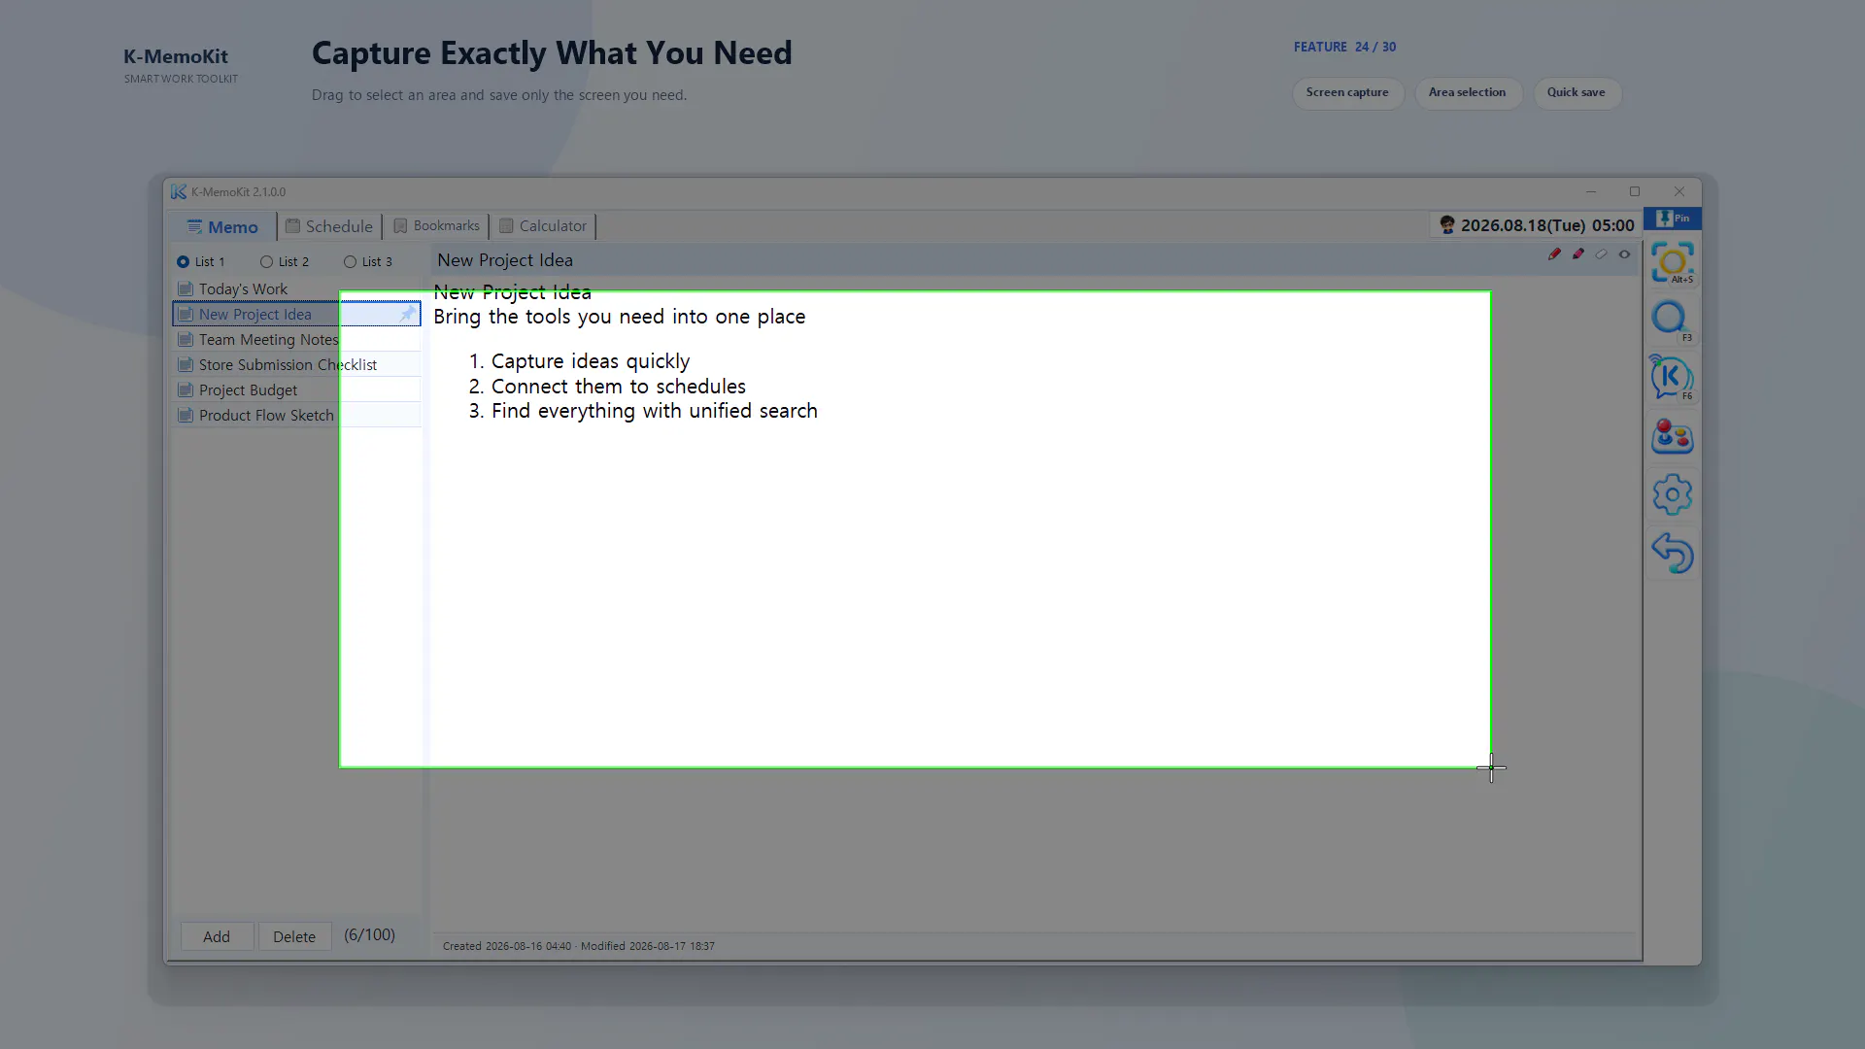This screenshot has width=1865, height=1049.
Task: Minimize the K-MemoKit window
Action: tap(1591, 192)
